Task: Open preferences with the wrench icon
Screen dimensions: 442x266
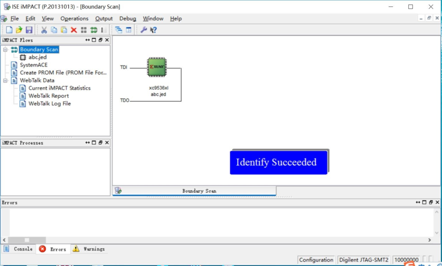Action: (143, 30)
